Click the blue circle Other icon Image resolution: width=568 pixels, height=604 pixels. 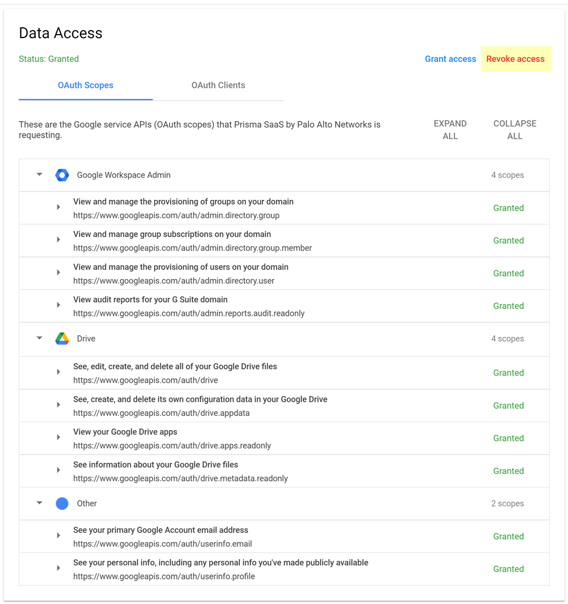62,503
